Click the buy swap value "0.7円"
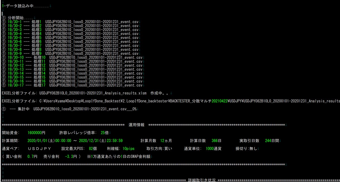Viewport: 340px width, 182px height. (32, 156)
